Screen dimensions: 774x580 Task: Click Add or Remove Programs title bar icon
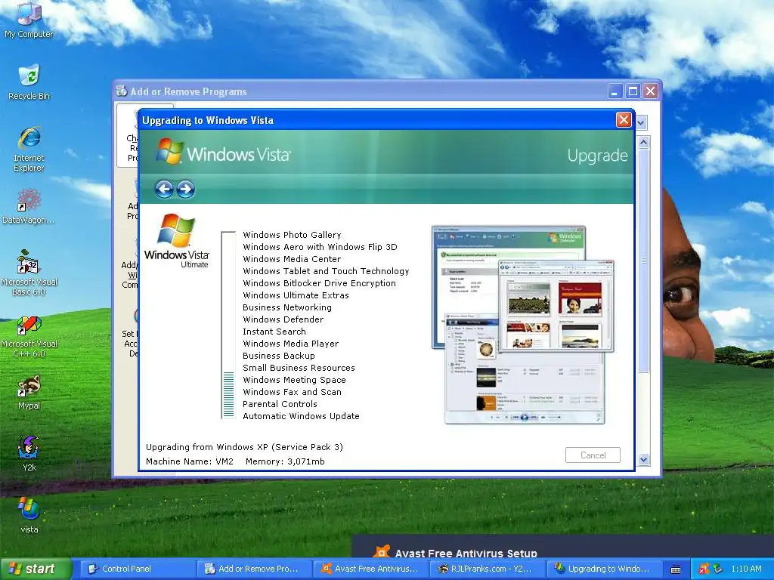122,91
